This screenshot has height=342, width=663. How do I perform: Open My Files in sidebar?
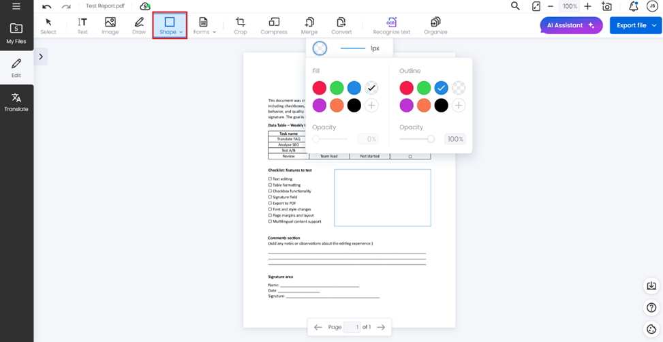coord(16,33)
